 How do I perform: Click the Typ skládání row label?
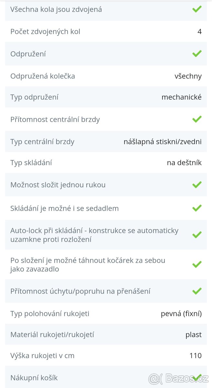point(31,163)
